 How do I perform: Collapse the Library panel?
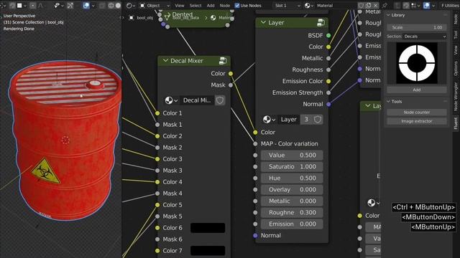(388, 15)
